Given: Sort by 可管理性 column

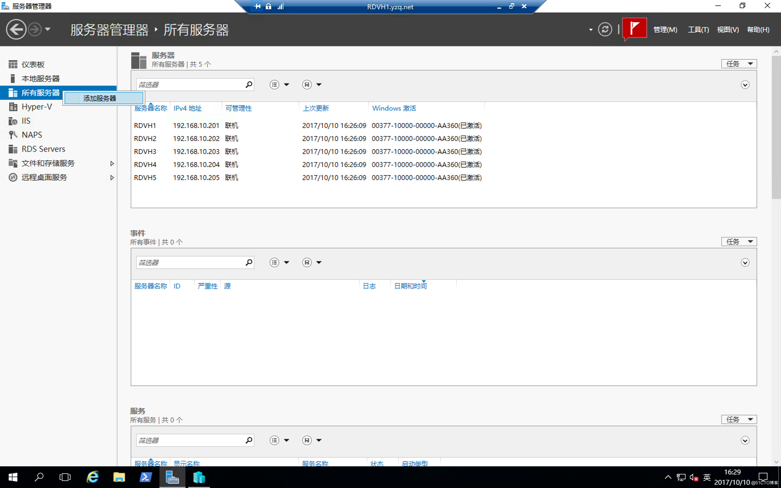Looking at the screenshot, I should coord(238,108).
